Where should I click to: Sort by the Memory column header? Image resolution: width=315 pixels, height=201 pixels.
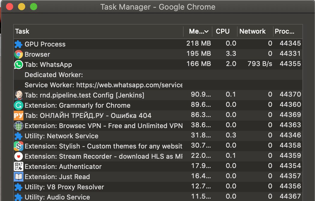click(199, 31)
